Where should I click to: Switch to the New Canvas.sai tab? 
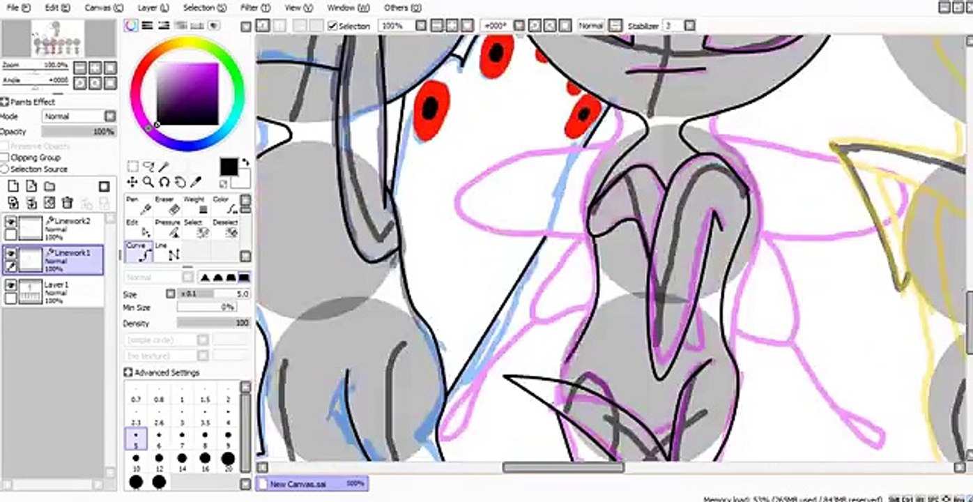coord(312,483)
